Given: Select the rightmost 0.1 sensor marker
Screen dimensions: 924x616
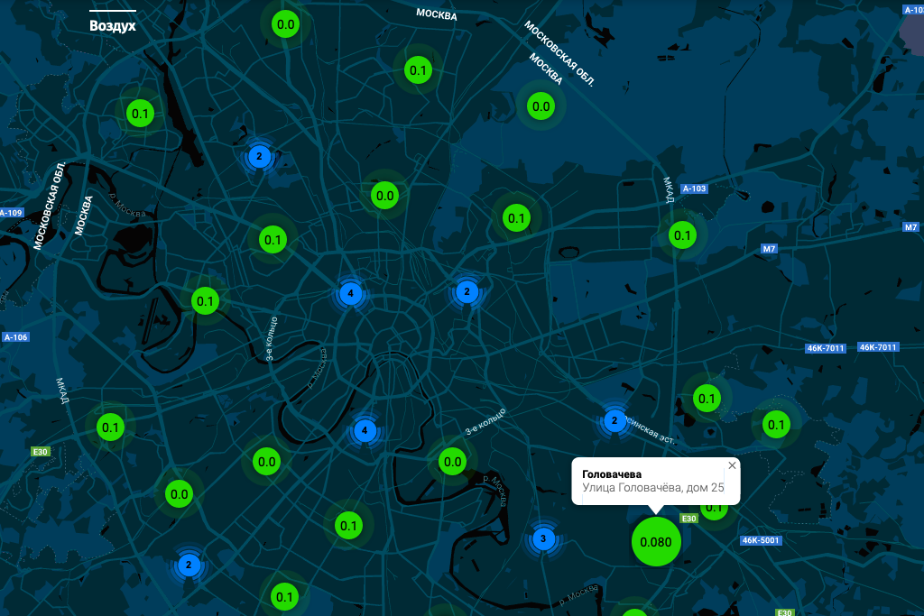Looking at the screenshot, I should click(x=775, y=424).
